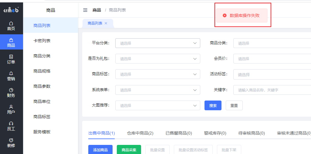Open the 首页 home sidebar icon
Image resolution: width=311 pixels, height=154 pixels.
pos(11,26)
